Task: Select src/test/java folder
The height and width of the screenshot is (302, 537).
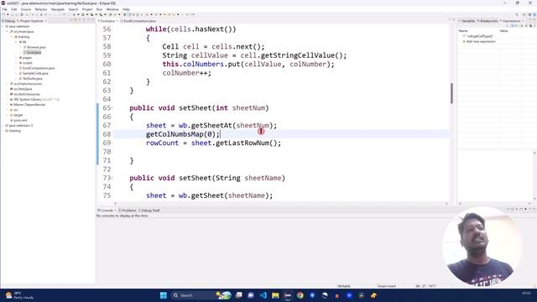Action: pos(23,89)
